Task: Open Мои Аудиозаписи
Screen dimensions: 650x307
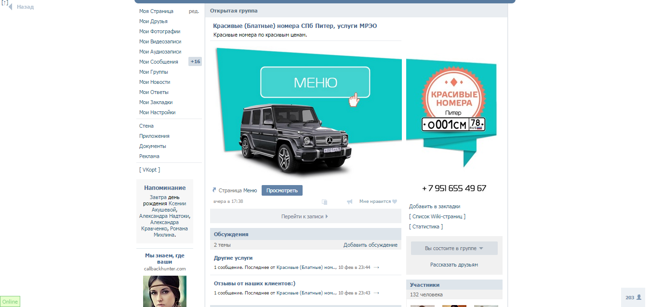Action: [x=160, y=52]
